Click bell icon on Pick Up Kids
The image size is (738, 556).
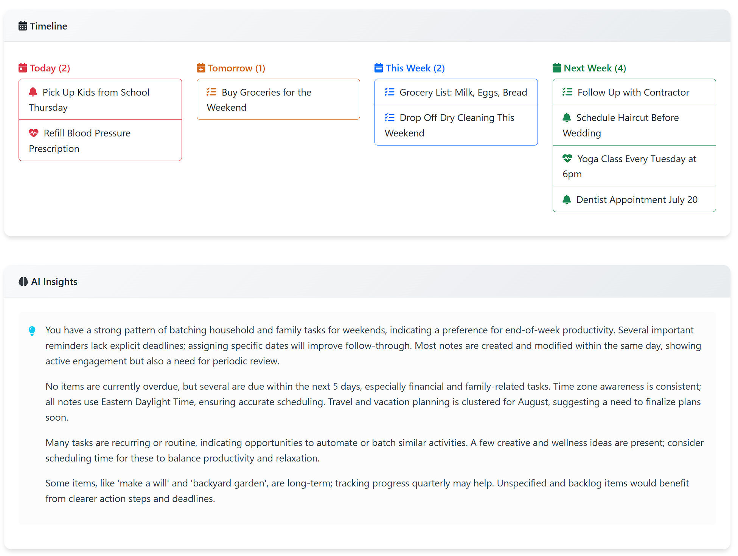33,92
